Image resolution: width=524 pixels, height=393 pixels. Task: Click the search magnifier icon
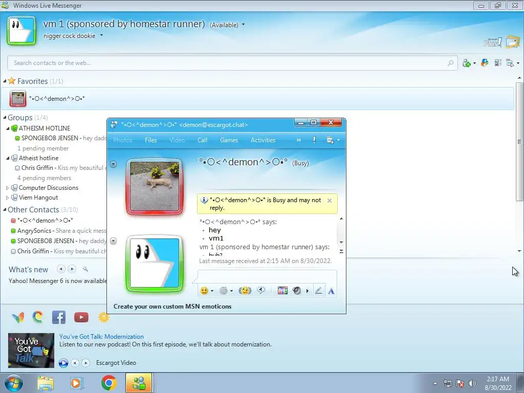450,63
